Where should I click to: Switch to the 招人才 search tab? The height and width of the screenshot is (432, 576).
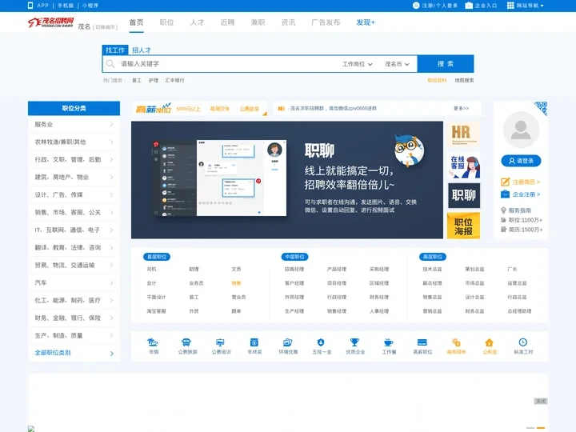pyautogui.click(x=142, y=50)
